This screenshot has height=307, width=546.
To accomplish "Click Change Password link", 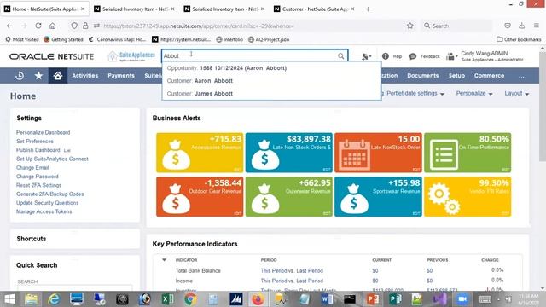I will [38, 177].
